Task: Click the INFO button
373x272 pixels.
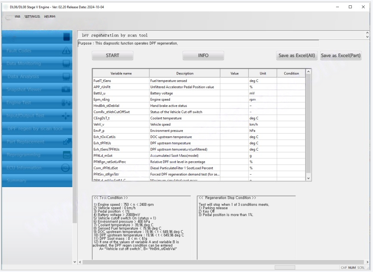Action: (x=203, y=56)
